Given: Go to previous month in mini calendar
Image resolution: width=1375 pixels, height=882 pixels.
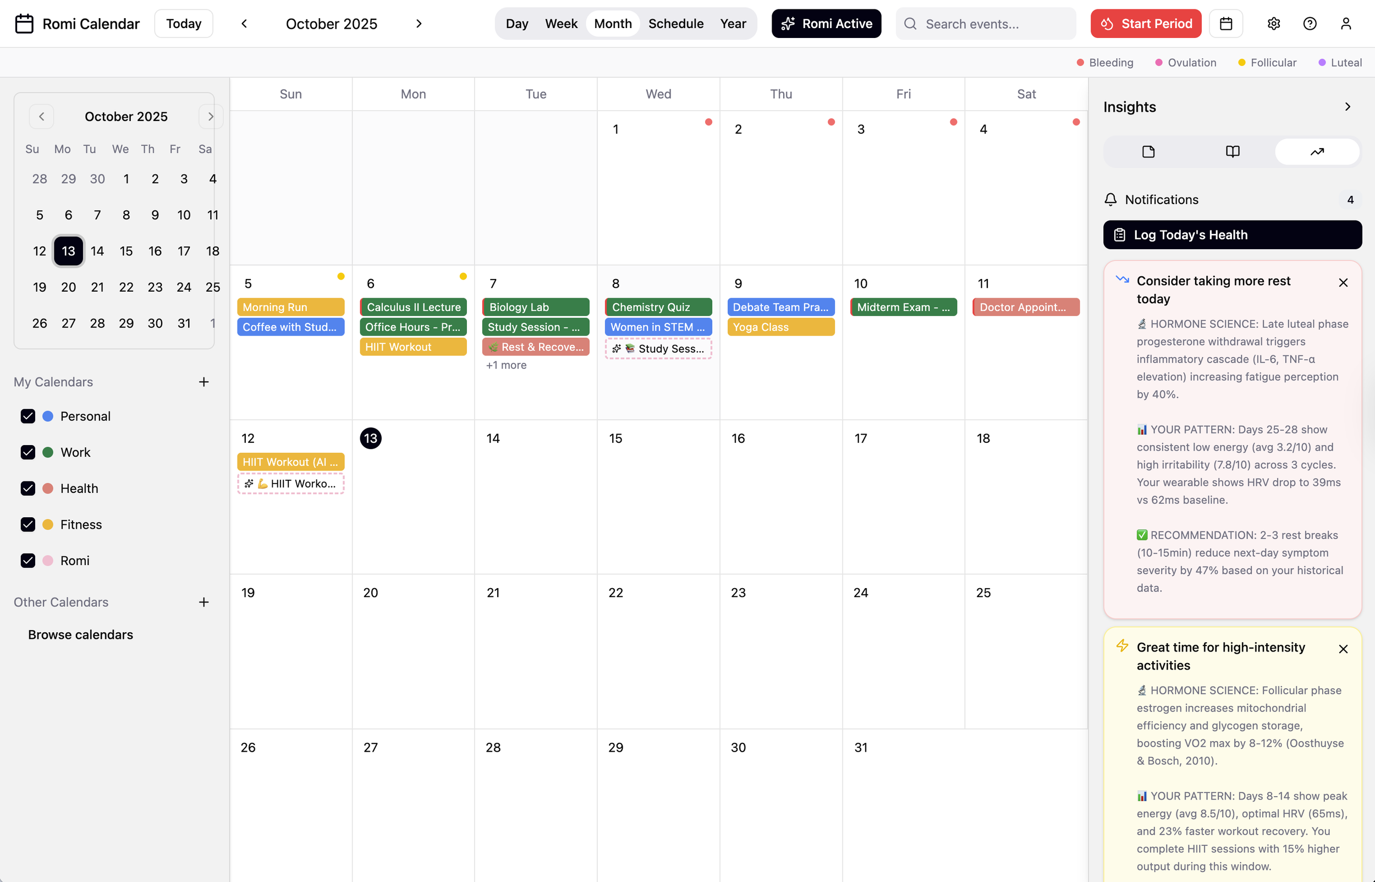Looking at the screenshot, I should tap(41, 117).
